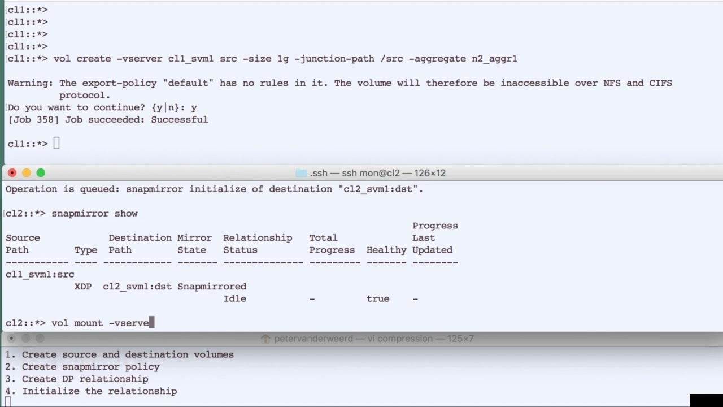The width and height of the screenshot is (723, 407).
Task: Click the 'Snapmirrored' mirror state value
Action: pyautogui.click(x=212, y=287)
